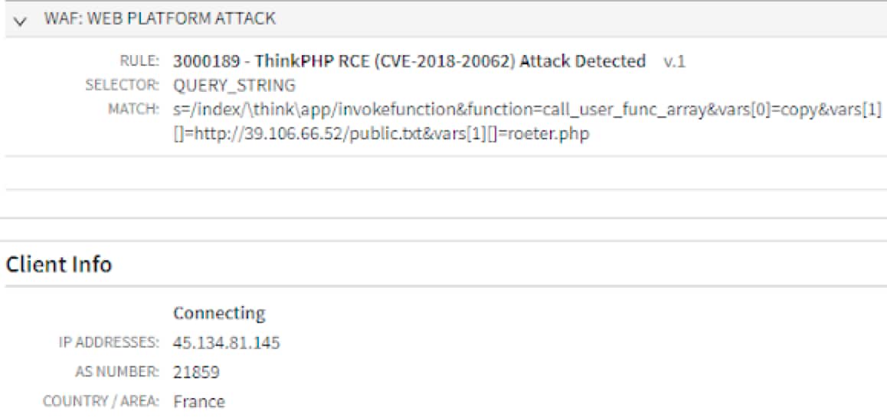Click the v.1 rule version text
Image resolution: width=887 pixels, height=418 pixels.
674,61
